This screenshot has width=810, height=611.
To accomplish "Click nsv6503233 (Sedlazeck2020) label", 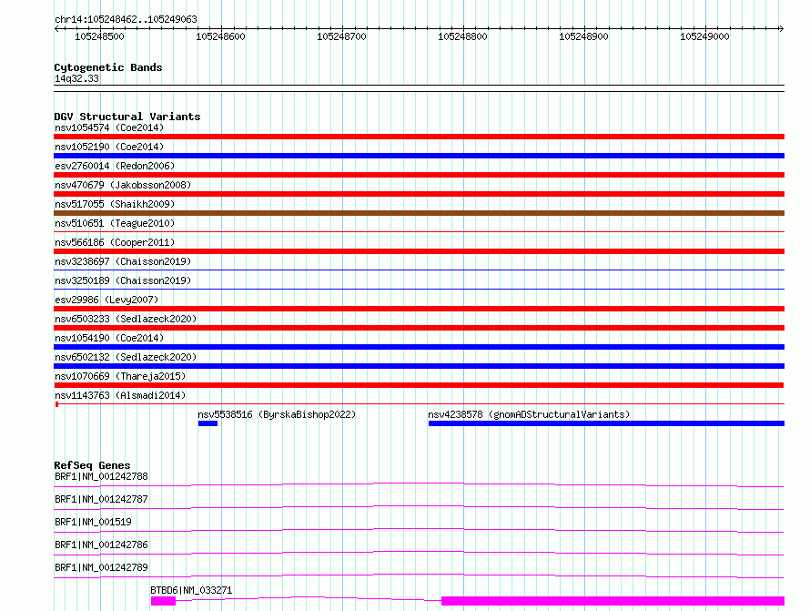I will [x=126, y=319].
